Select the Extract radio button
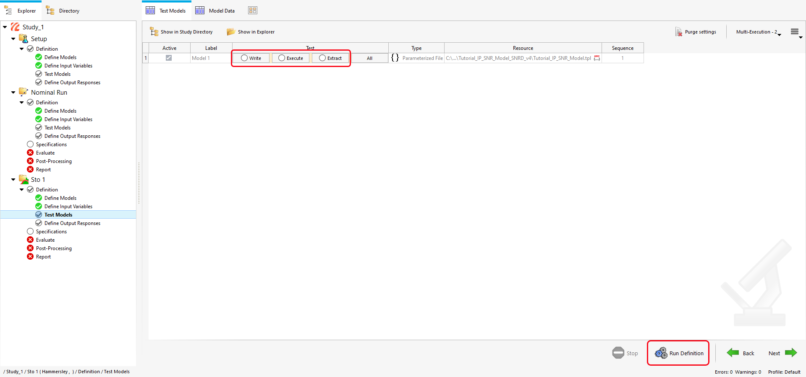The width and height of the screenshot is (806, 377). tap(322, 58)
